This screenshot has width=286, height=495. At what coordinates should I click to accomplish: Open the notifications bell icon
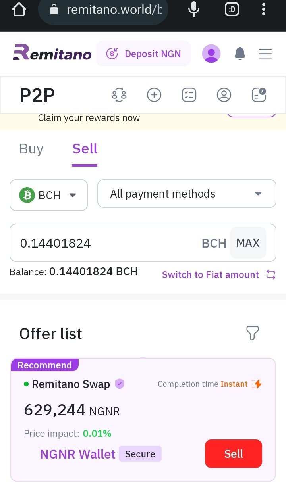240,54
